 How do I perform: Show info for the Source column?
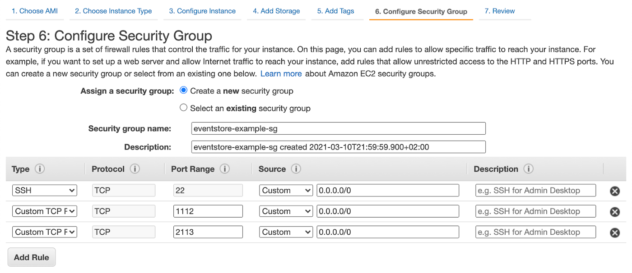point(296,169)
